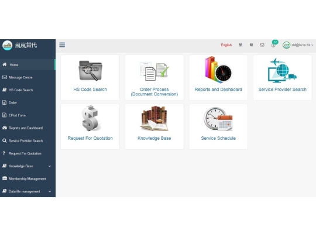Click the envelope mail icon in header
The image size is (316, 237).
coord(262,45)
